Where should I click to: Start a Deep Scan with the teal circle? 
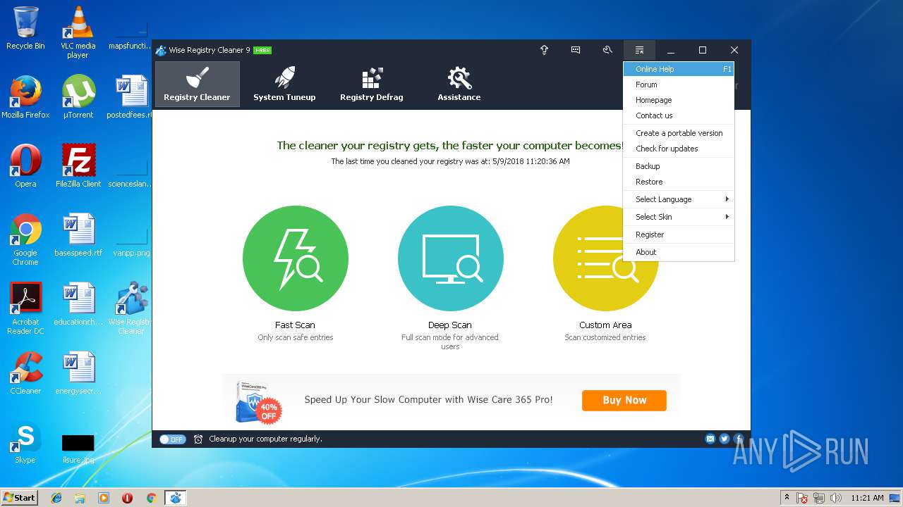point(451,258)
